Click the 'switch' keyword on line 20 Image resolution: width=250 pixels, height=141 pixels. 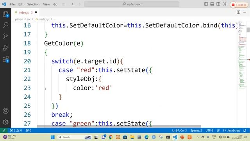coord(62,61)
